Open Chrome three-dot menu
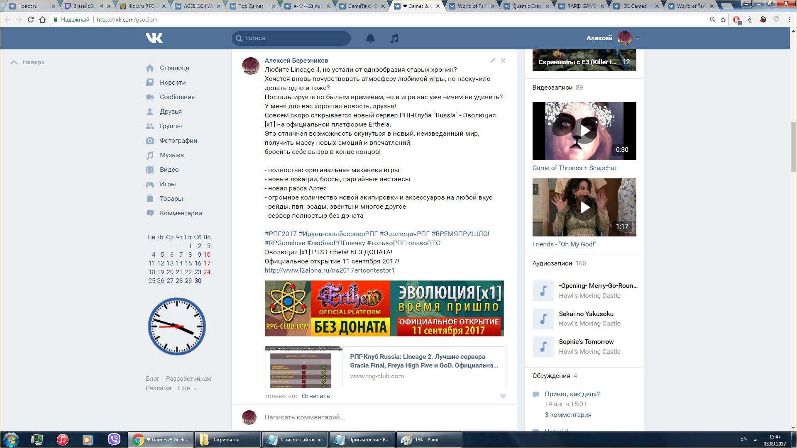The width and height of the screenshot is (797, 448). 790,19
